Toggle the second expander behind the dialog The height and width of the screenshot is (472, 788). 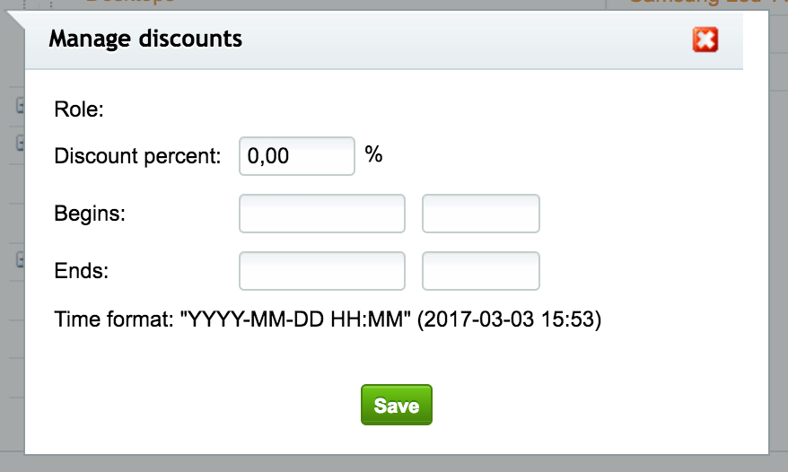pos(21,143)
